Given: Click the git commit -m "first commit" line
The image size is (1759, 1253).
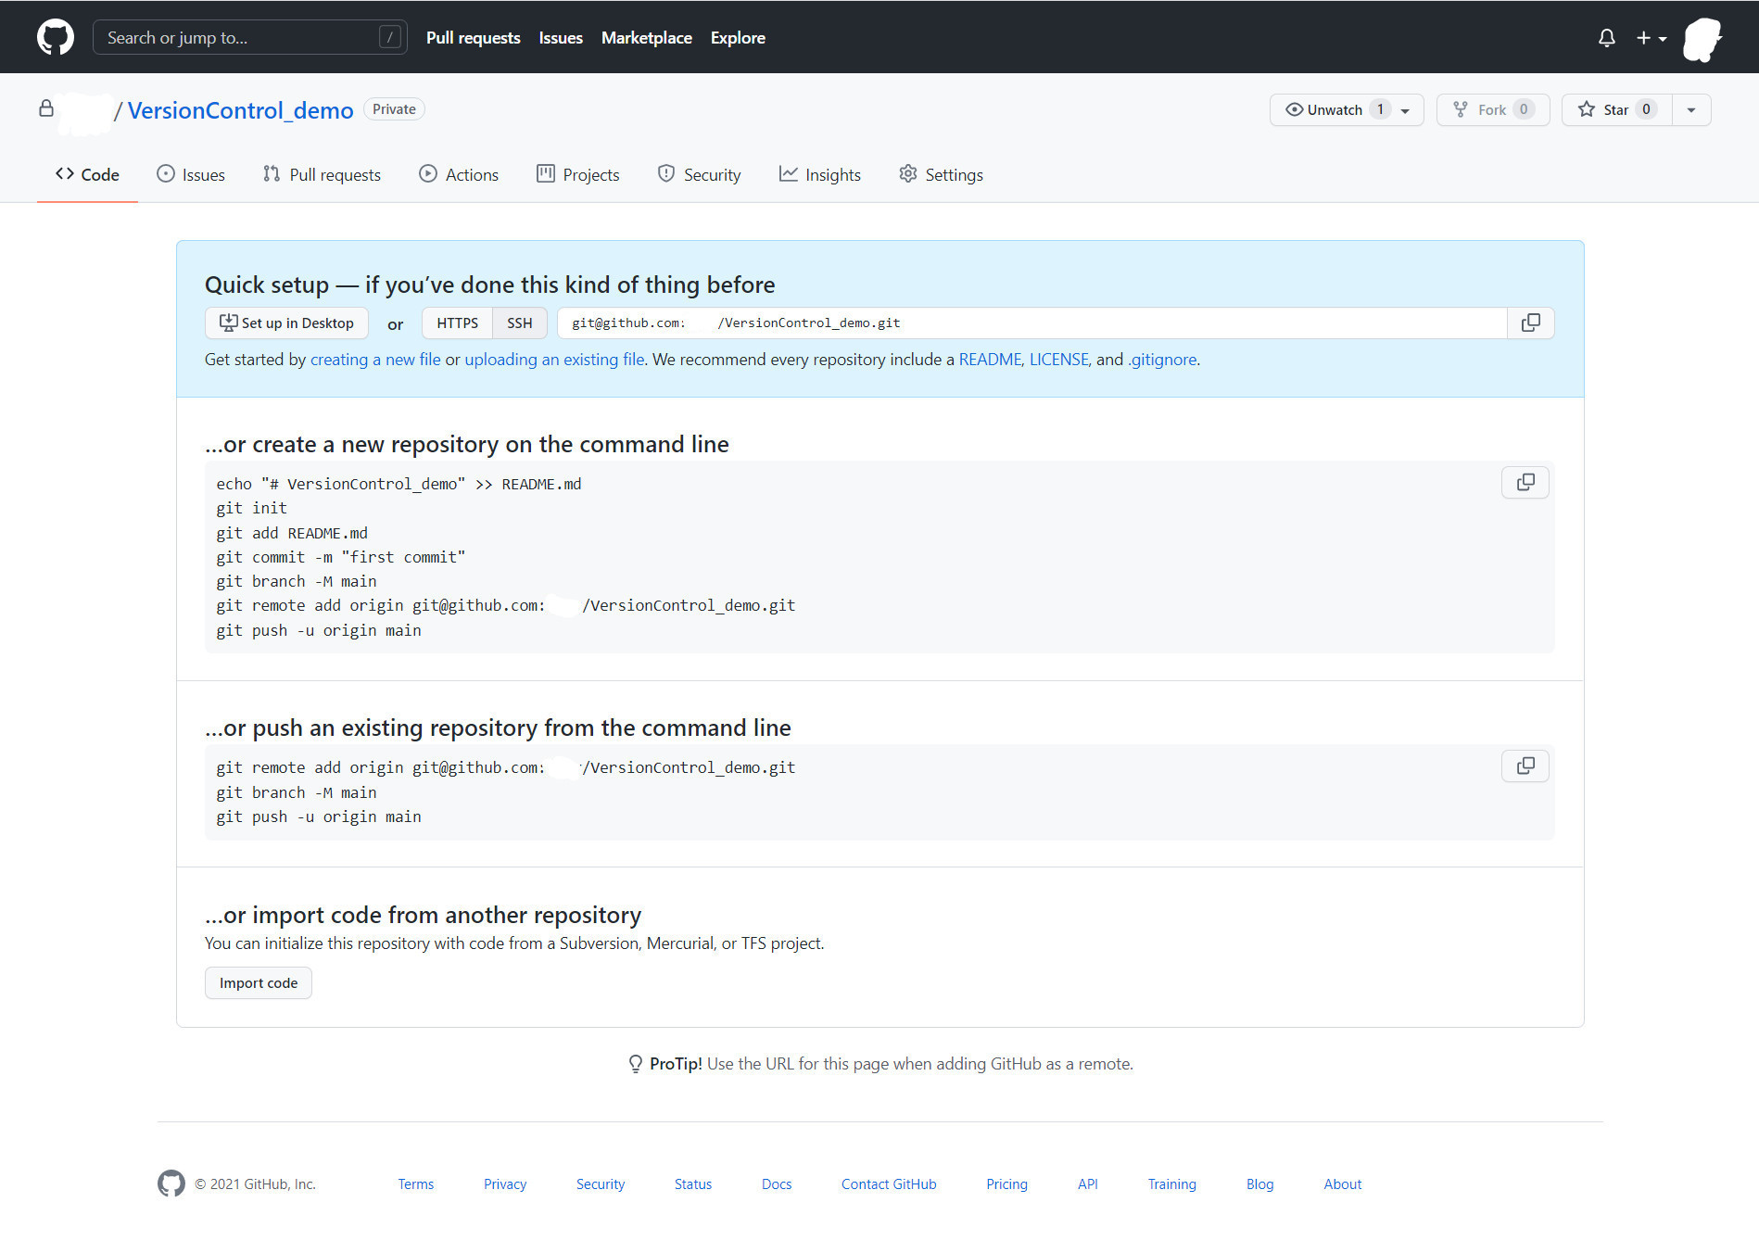Looking at the screenshot, I should (341, 557).
